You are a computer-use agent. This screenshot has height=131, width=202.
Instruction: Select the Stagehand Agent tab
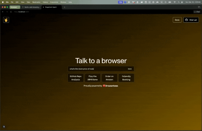pyautogui.click(x=52, y=7)
